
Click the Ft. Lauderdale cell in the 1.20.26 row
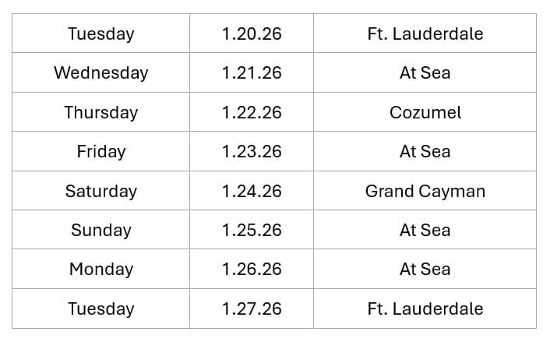click(x=425, y=33)
